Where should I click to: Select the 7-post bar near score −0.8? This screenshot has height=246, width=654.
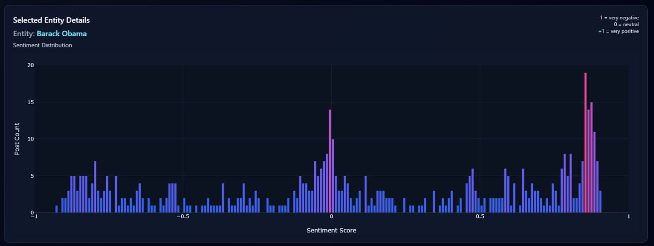click(95, 187)
